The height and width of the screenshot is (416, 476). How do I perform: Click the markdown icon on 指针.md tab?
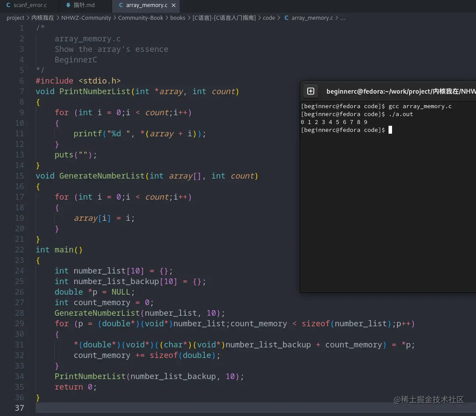68,5
